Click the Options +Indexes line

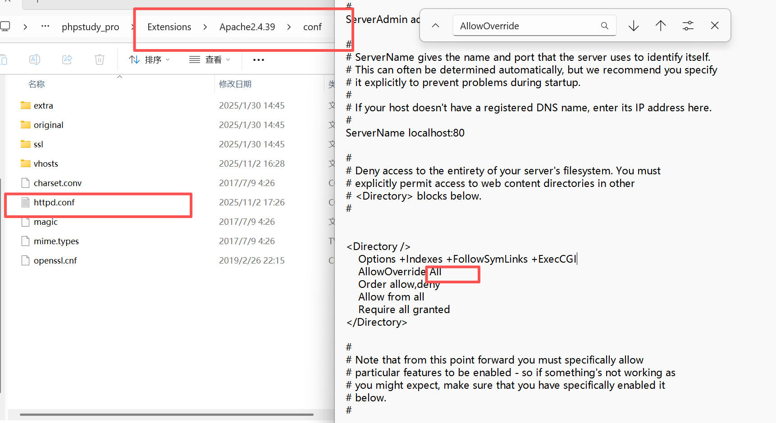coord(467,259)
